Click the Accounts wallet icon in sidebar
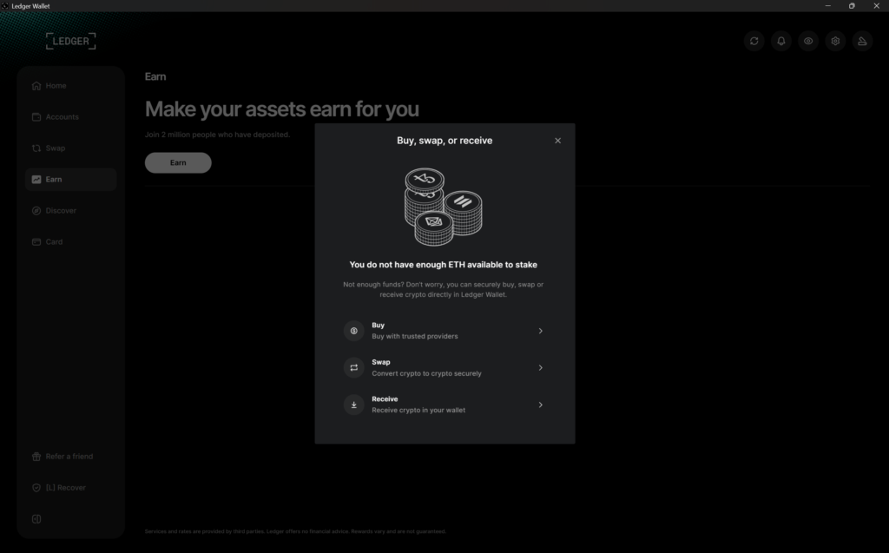Screen dimensions: 889x553 pos(36,117)
